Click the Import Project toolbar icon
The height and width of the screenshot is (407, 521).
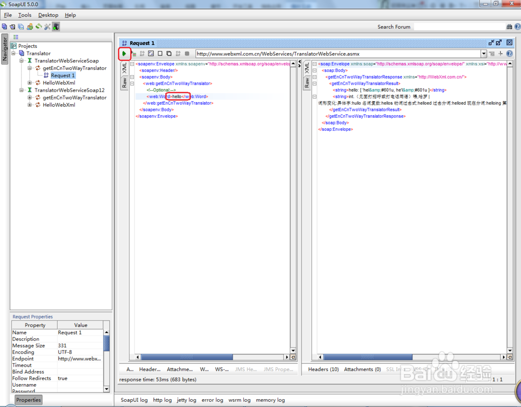[x=13, y=27]
